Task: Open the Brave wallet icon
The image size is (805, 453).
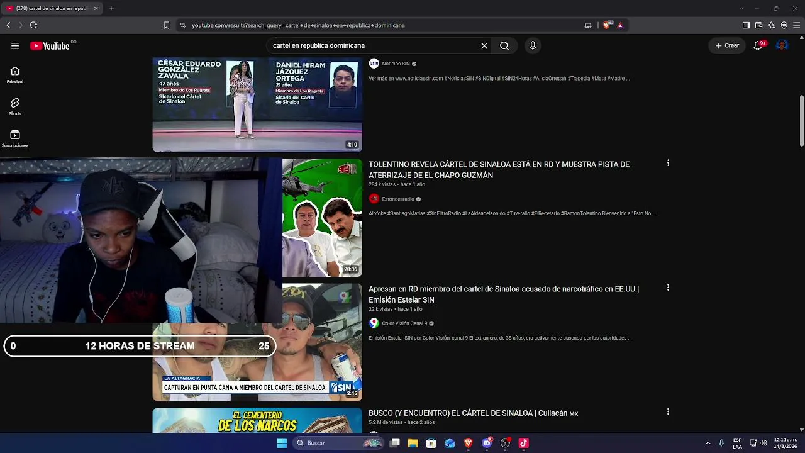Action: 758,25
